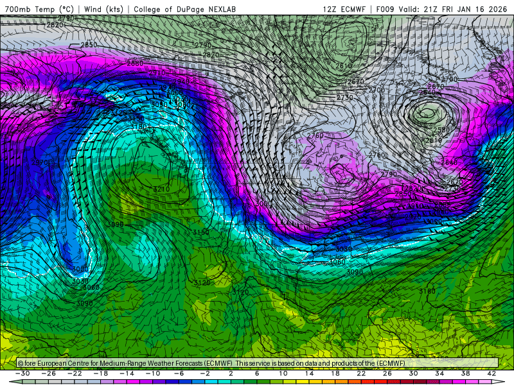
Task: Select the -2 color scale label
Action: pos(205,373)
